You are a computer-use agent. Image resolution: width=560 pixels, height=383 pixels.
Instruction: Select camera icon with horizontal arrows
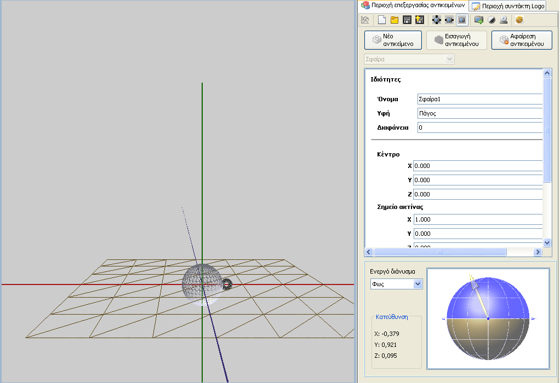449,20
